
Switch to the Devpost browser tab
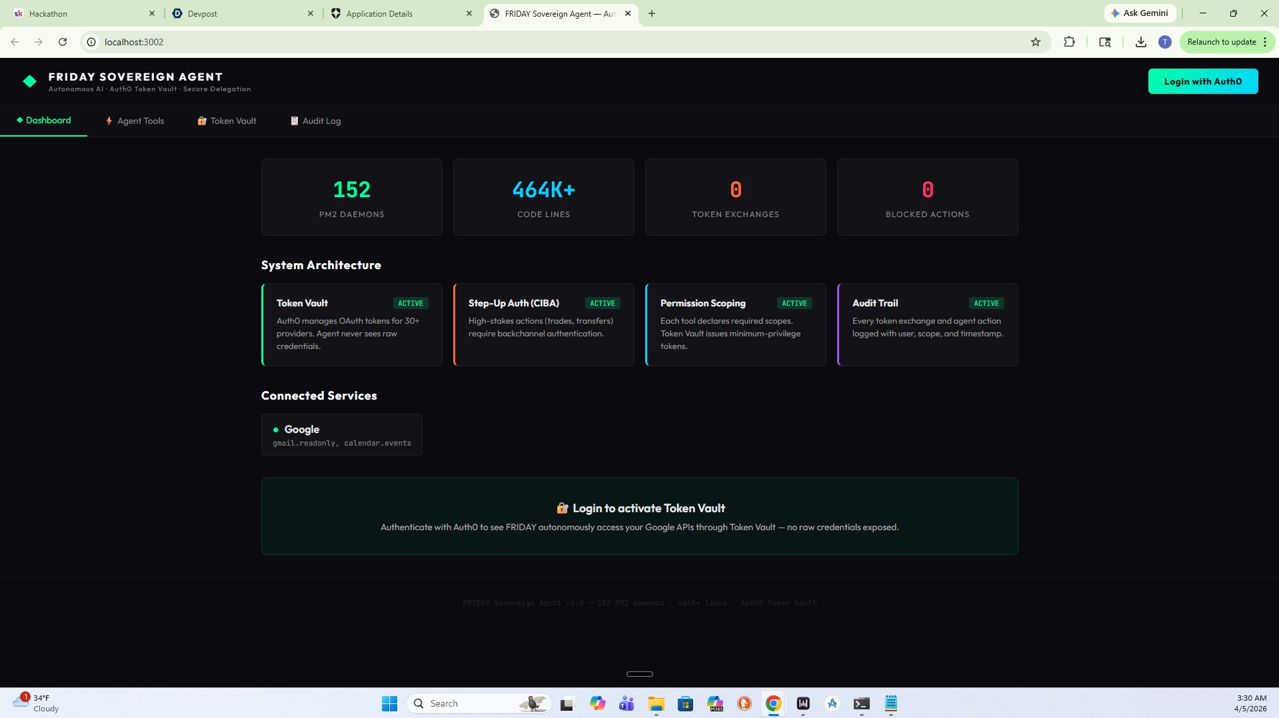tap(243, 13)
